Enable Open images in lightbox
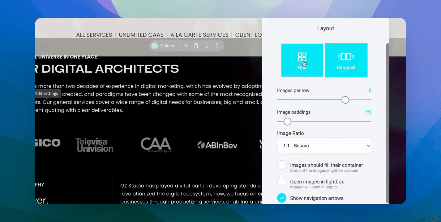The image size is (441, 222). [x=282, y=181]
